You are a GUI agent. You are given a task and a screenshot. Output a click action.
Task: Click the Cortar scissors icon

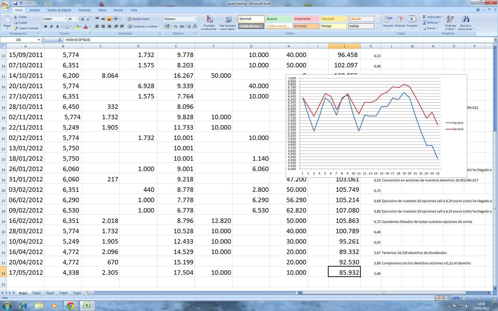(x=16, y=17)
